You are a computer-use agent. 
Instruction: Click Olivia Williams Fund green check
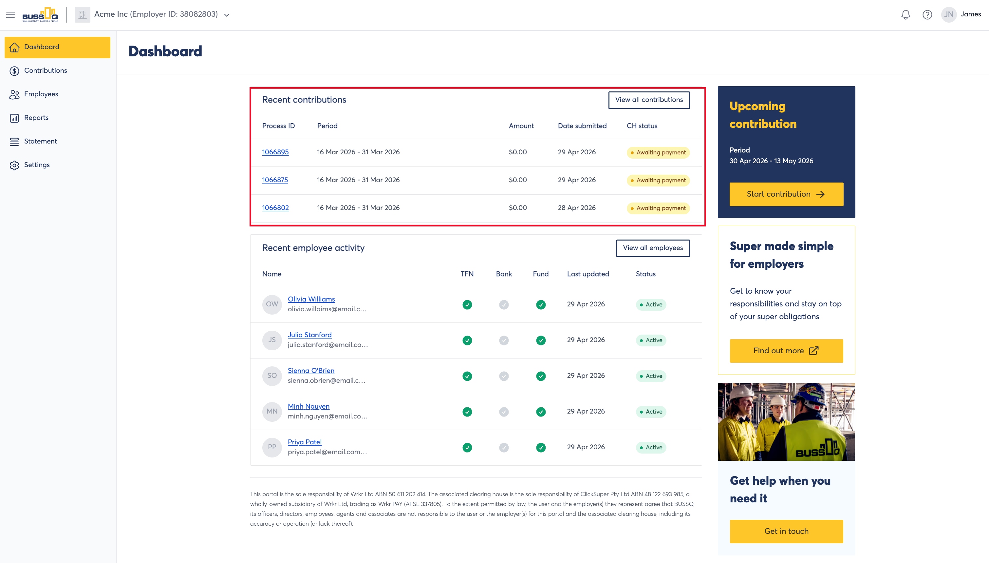[x=541, y=305]
